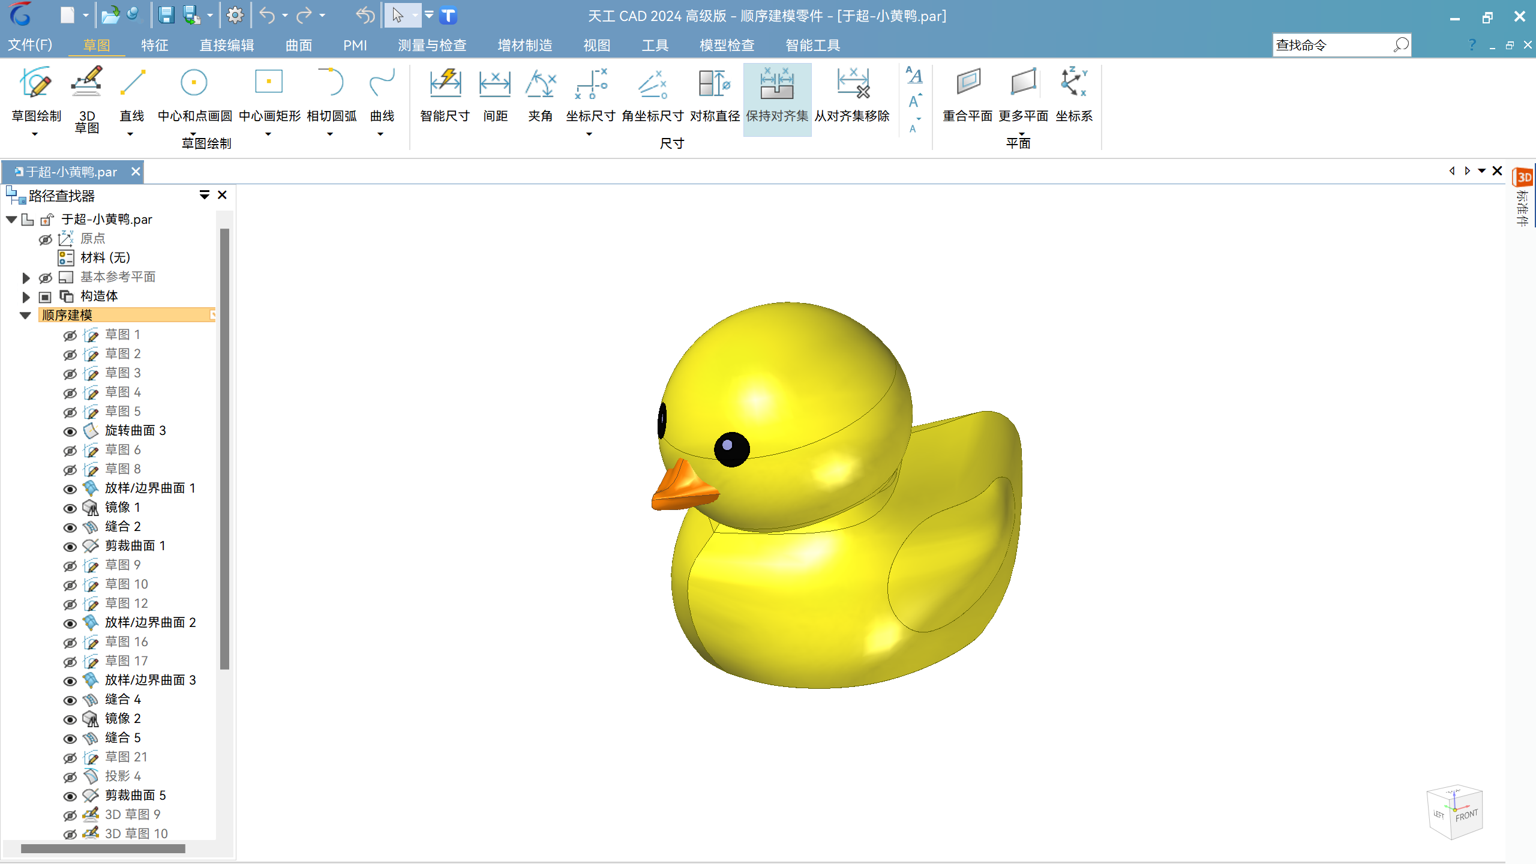Toggle visibility of 剪裁曲面 1
Screen dimensions: 1536x864
70,547
